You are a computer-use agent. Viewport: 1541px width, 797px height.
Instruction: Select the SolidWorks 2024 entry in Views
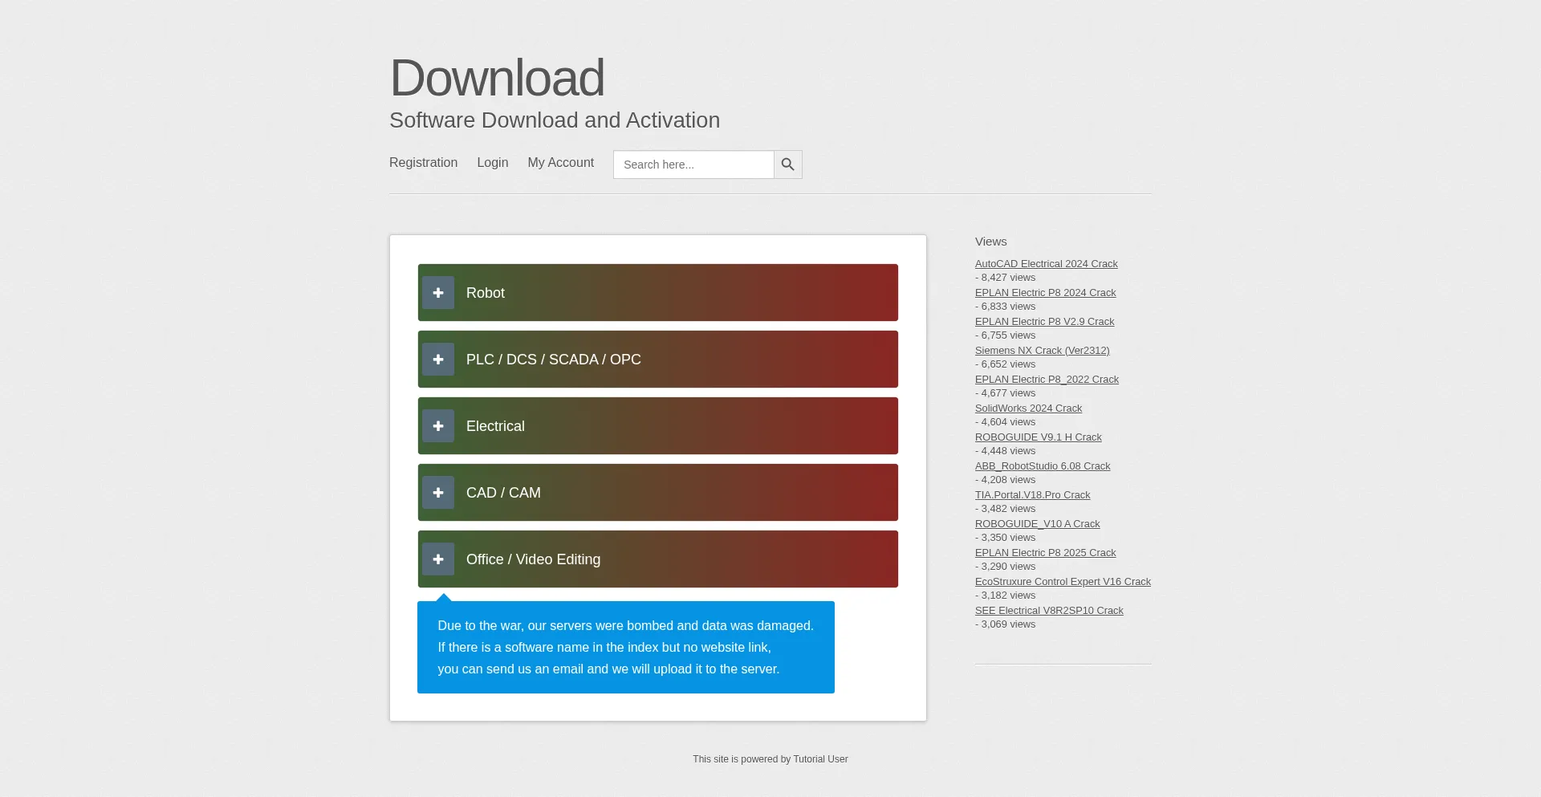click(x=1028, y=409)
